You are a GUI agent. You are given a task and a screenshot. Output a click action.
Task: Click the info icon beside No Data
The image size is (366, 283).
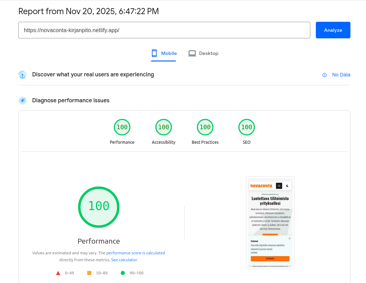[x=324, y=75]
